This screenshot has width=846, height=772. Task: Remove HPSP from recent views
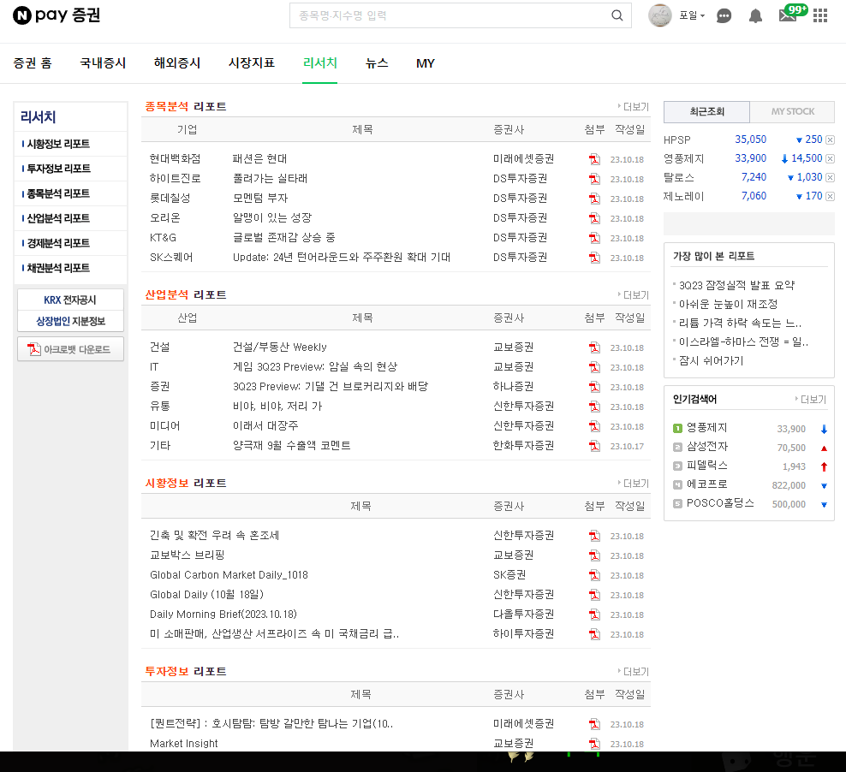[x=831, y=140]
